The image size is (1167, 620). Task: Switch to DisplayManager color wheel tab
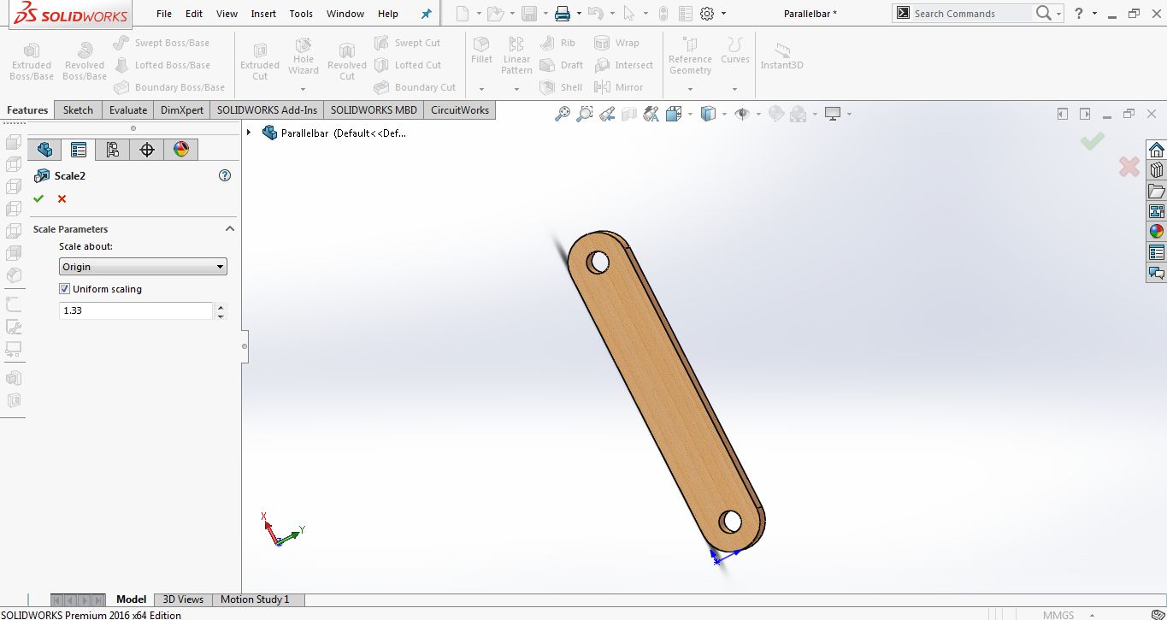click(180, 150)
